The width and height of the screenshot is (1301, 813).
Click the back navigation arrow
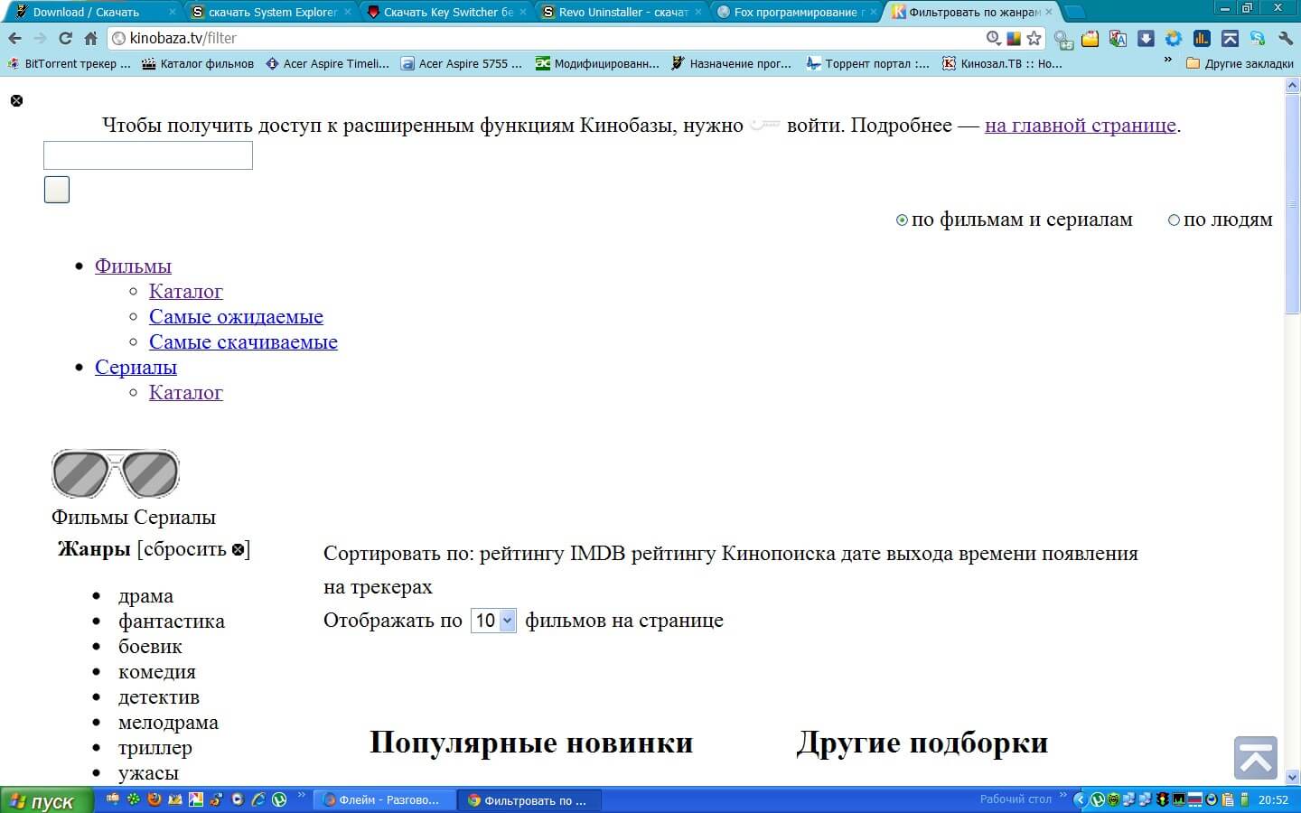pos(15,38)
